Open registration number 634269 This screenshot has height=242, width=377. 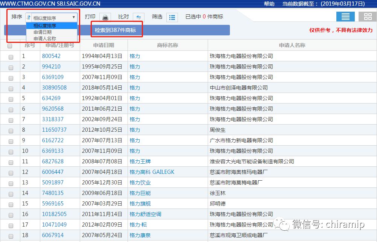coord(51,98)
